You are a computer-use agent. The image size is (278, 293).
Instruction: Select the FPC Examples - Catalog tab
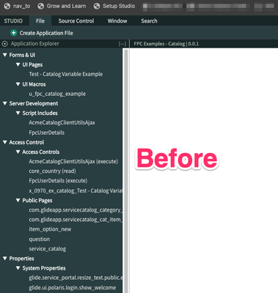pos(167,44)
